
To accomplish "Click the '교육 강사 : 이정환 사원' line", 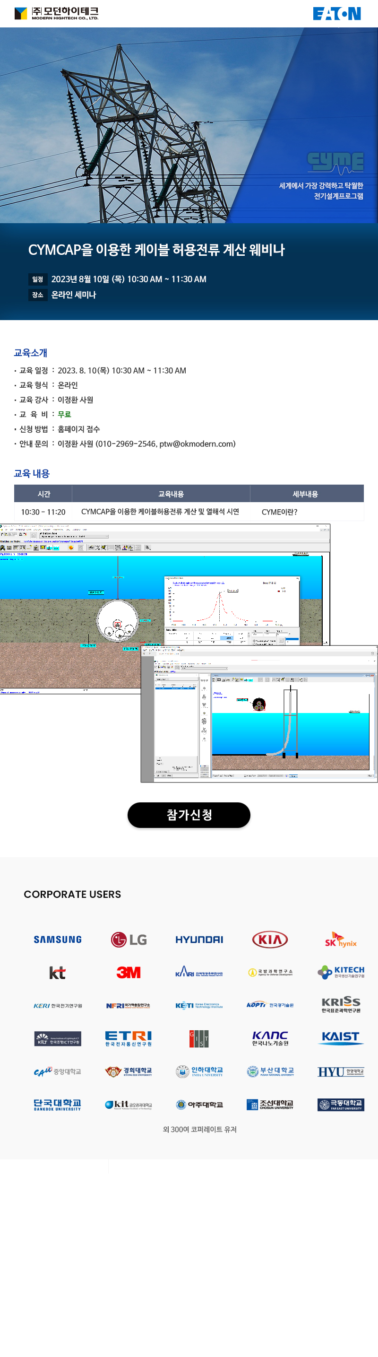I will pos(54,400).
